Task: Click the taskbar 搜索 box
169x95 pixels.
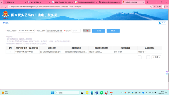Action: tap(67, 93)
